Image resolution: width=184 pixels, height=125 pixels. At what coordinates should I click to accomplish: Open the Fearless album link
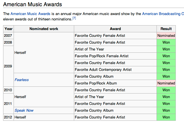tap(22, 80)
